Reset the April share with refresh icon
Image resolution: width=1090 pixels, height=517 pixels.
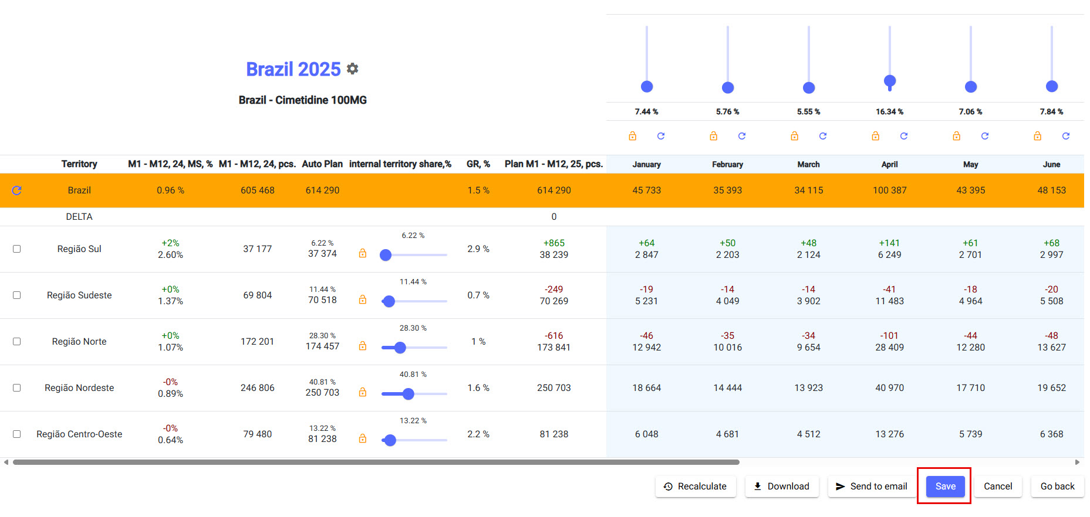[x=903, y=136]
